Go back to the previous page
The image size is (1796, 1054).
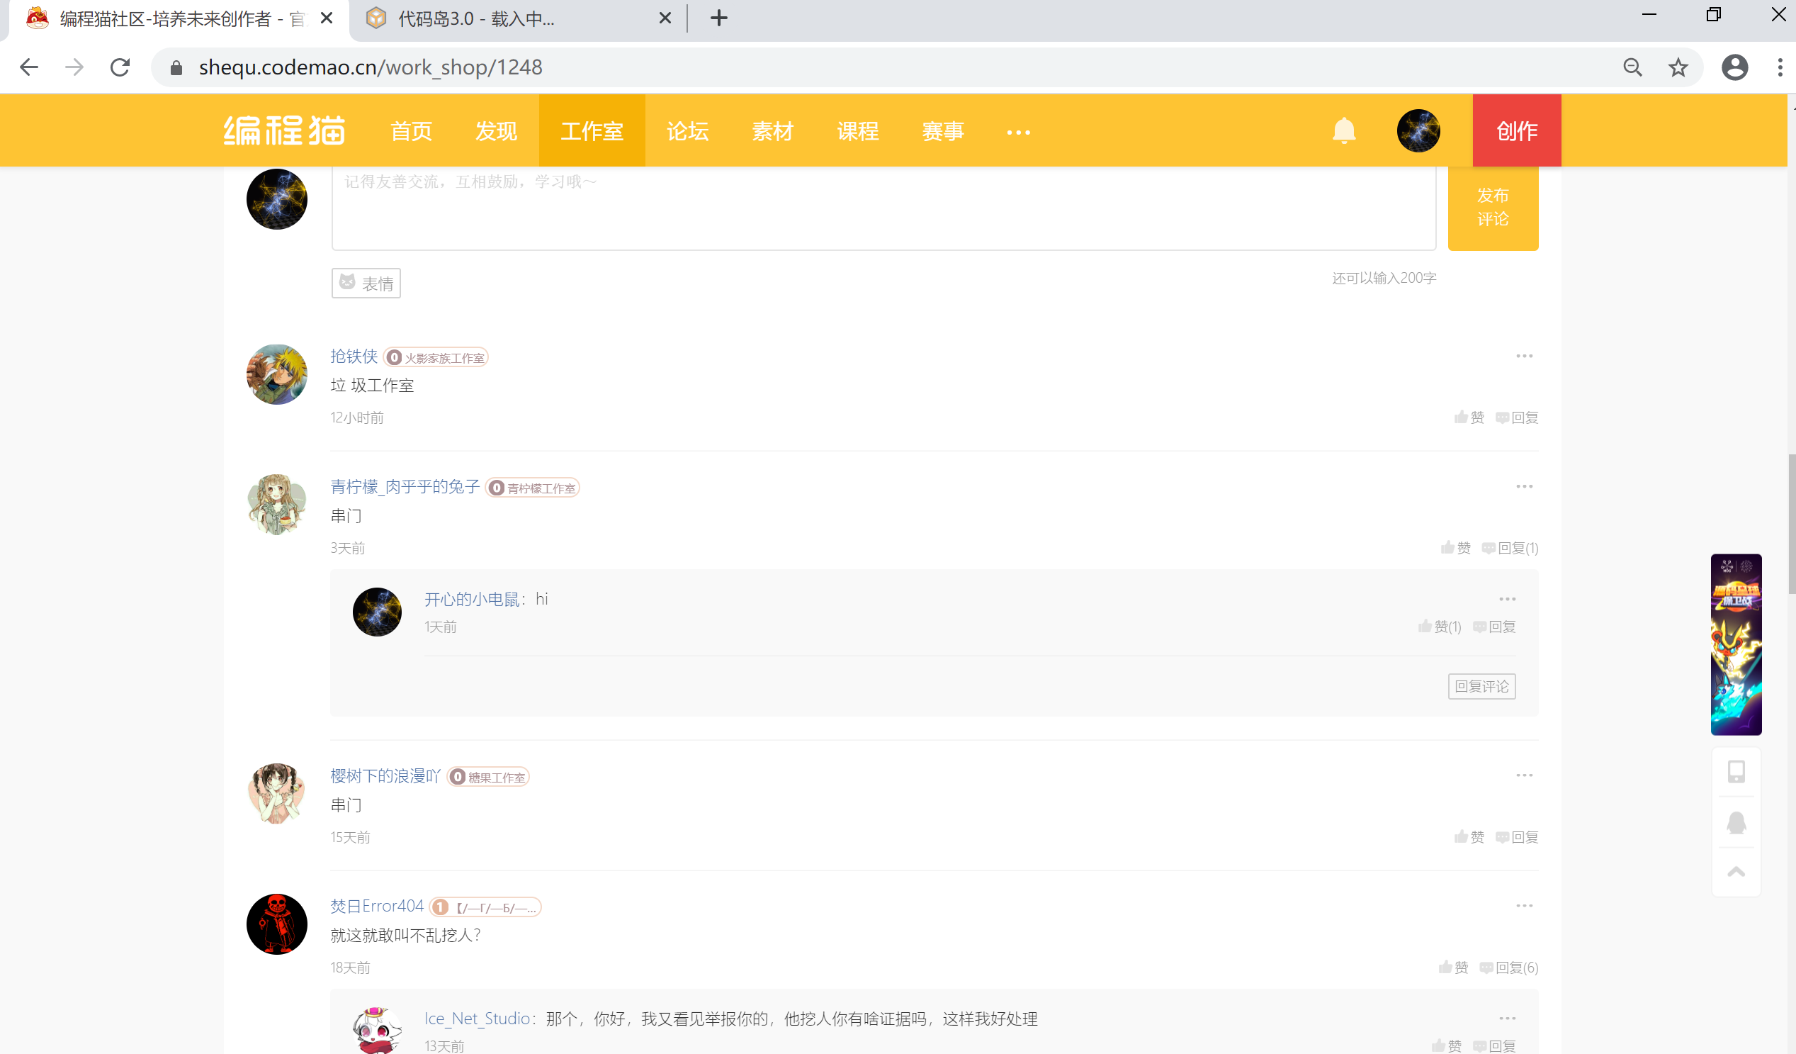click(29, 67)
